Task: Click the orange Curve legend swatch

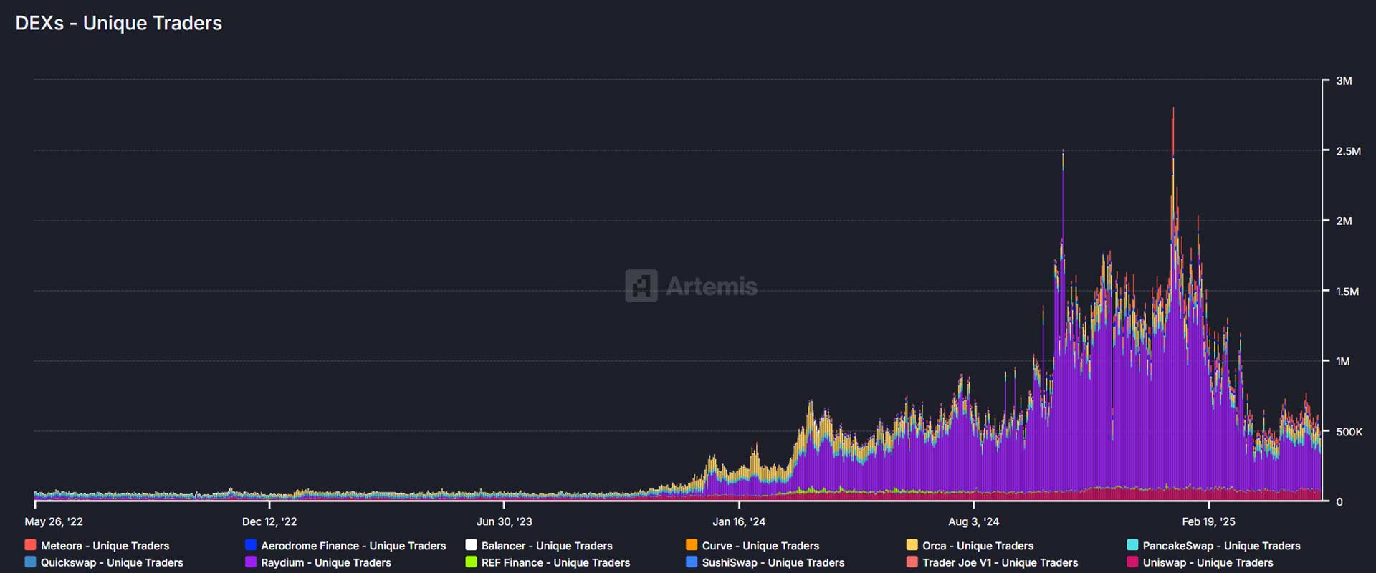Action: pos(692,545)
